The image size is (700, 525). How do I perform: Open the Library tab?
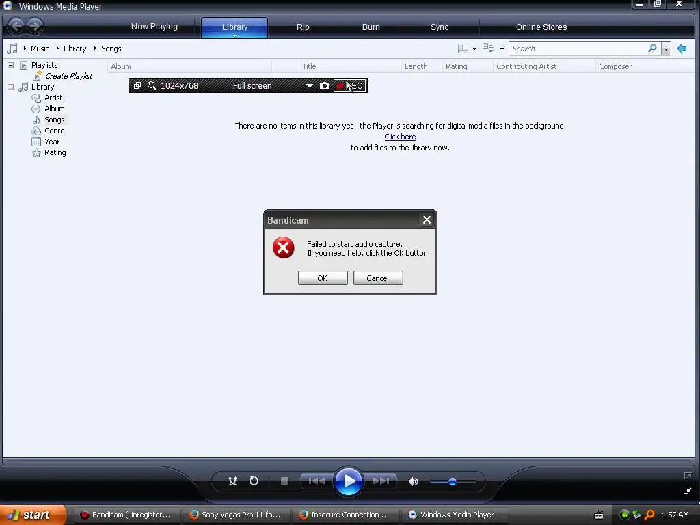[x=234, y=27]
